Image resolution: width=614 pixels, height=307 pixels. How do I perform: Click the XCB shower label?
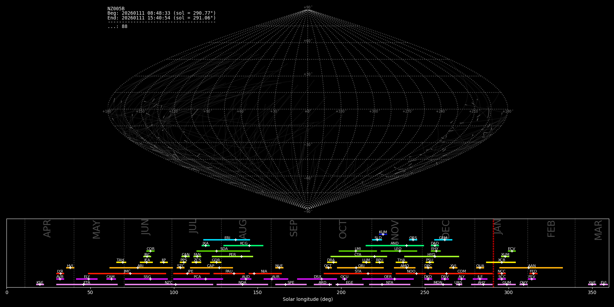pos(502,260)
